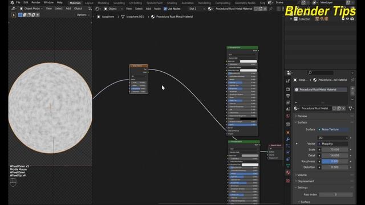Click the animate dot beside Scale
Screen dimensions: 365x205
[x=351, y=150]
